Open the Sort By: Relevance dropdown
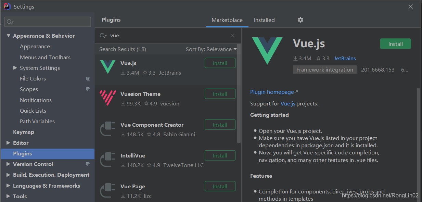 211,49
